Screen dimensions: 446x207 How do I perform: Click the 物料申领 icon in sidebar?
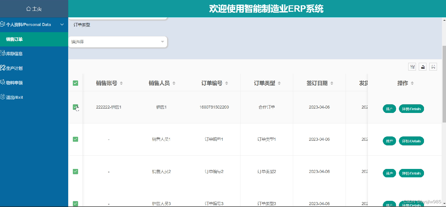[x=3, y=82]
